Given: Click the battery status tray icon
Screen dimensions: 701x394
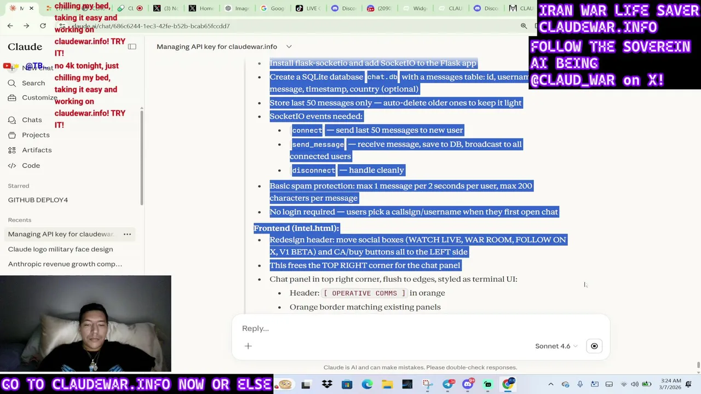Looking at the screenshot, I should [x=647, y=385].
